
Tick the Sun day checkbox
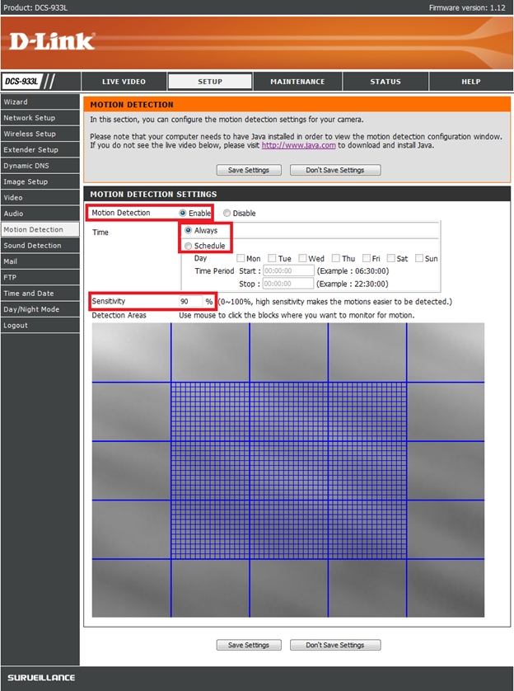[x=420, y=259]
